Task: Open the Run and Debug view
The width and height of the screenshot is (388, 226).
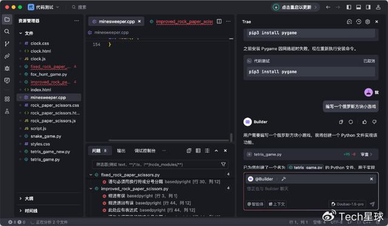Action: pos(7,68)
